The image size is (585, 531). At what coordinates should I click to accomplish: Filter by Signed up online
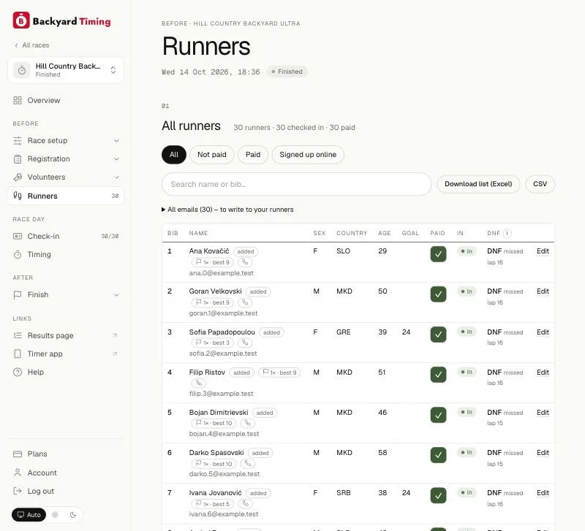click(308, 154)
